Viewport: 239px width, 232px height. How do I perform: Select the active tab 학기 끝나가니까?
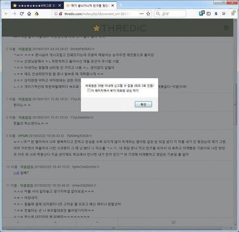[x=90, y=6]
